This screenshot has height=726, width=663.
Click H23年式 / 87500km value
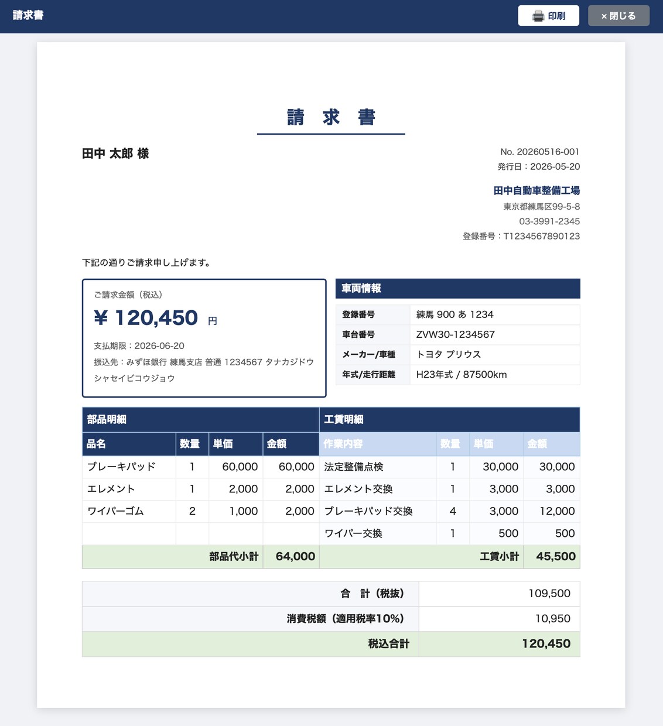[461, 374]
